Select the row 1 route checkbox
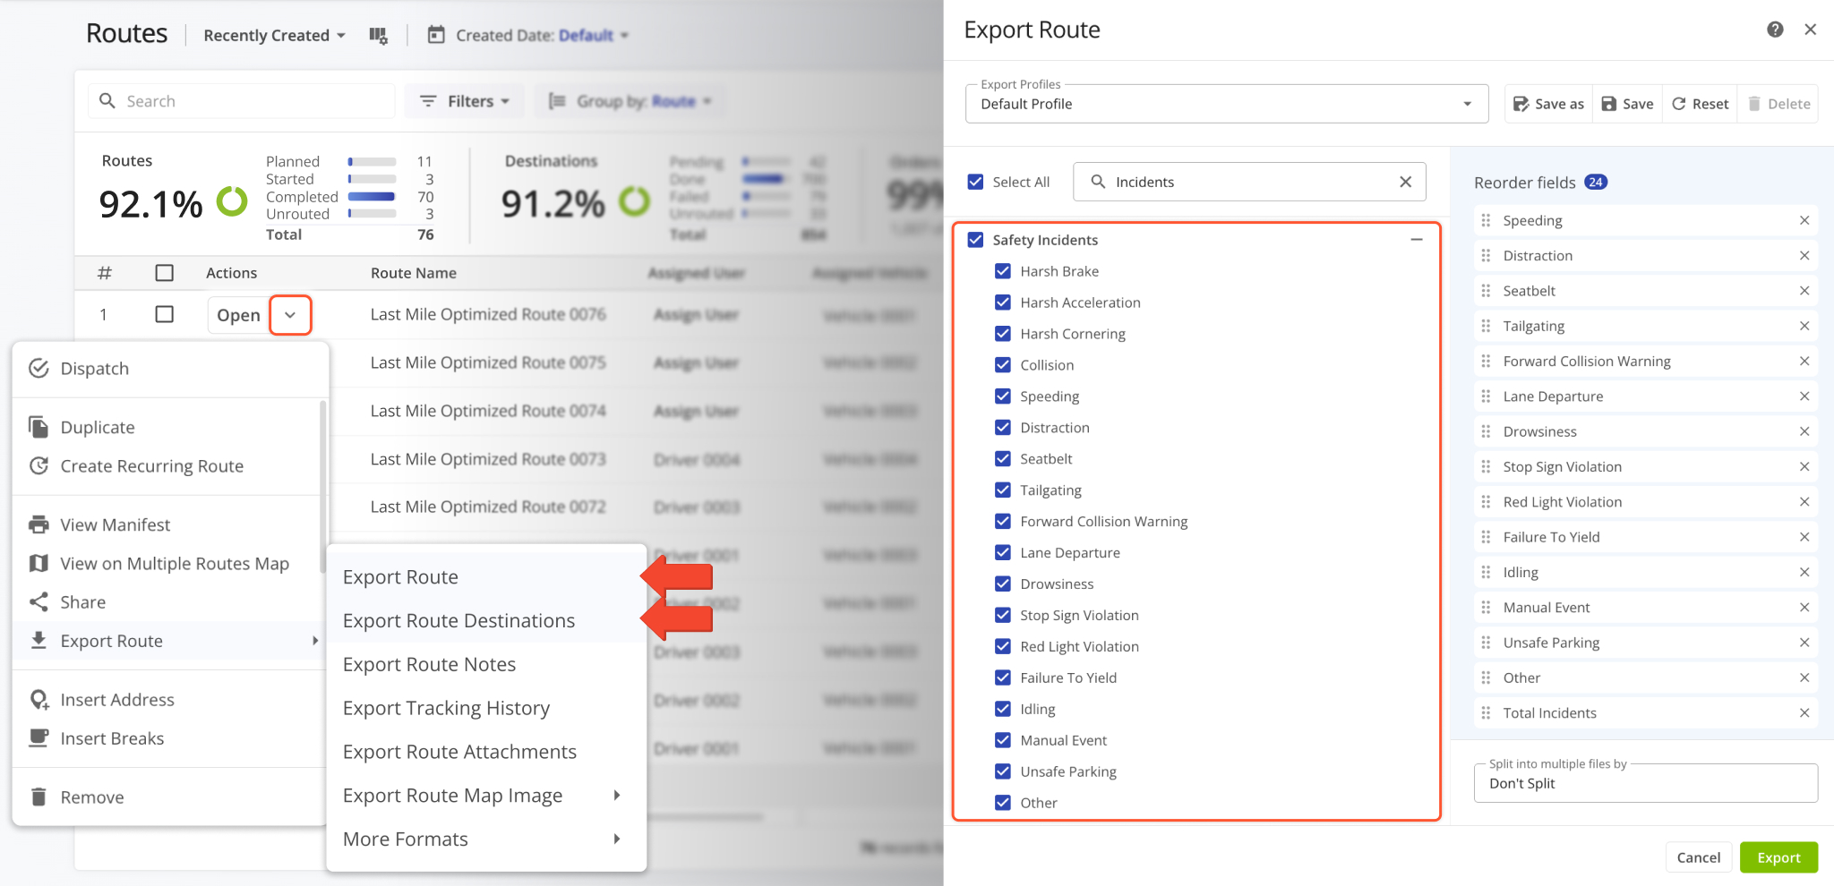The height and width of the screenshot is (886, 1834). (x=165, y=314)
